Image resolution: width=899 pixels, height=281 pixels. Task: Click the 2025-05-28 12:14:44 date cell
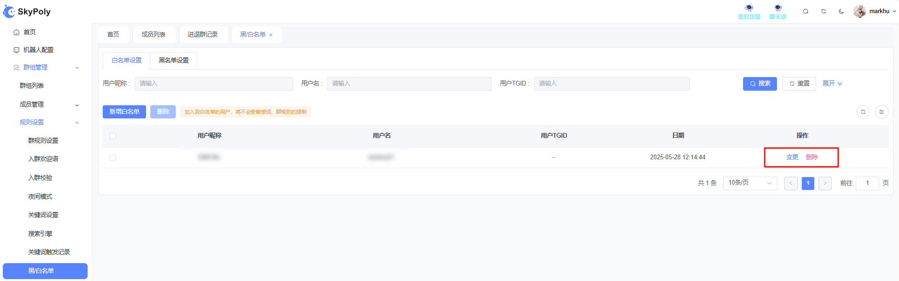coord(678,157)
